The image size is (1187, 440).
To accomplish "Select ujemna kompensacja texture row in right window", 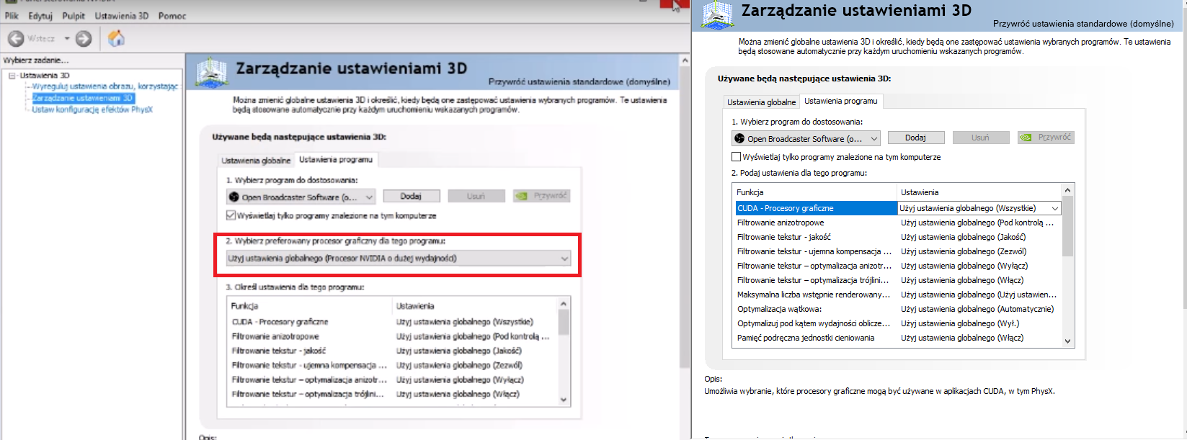I will click(x=898, y=251).
